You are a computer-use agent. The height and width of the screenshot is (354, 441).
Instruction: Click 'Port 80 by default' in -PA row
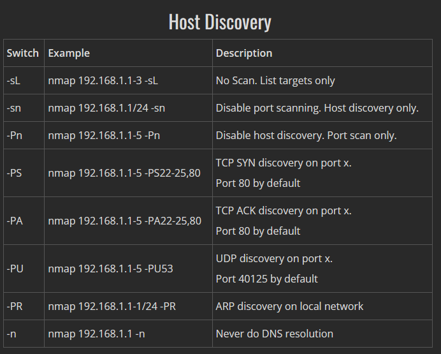tap(258, 231)
